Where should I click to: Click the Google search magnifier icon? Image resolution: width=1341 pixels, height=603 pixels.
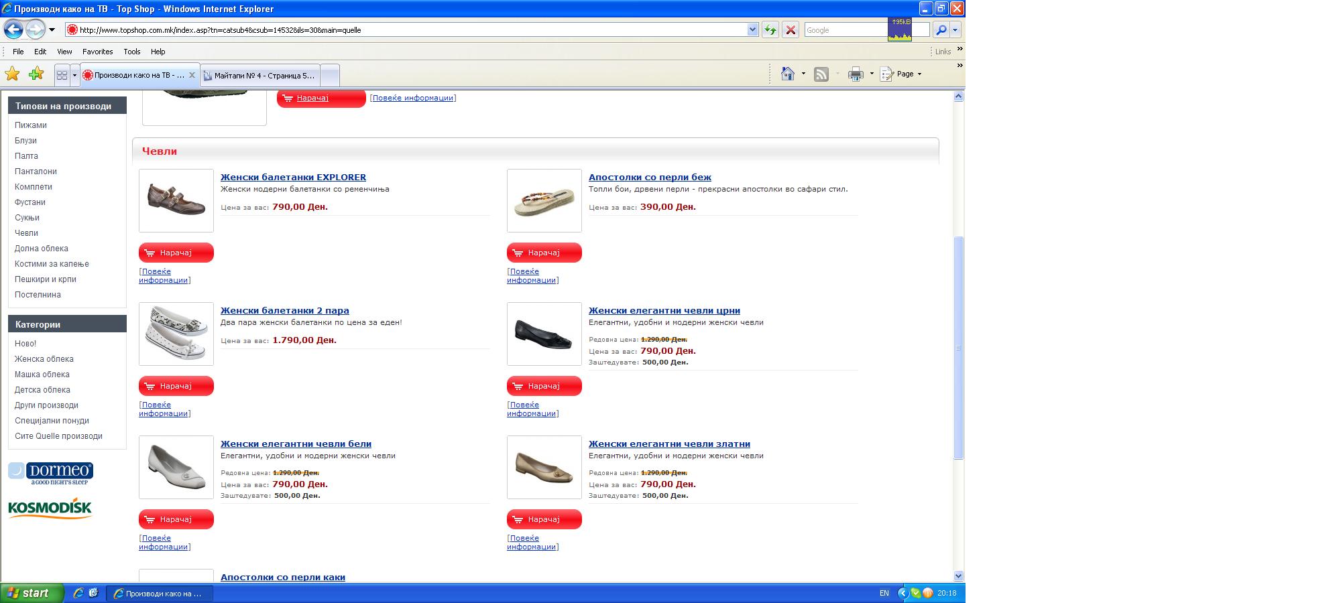click(941, 29)
